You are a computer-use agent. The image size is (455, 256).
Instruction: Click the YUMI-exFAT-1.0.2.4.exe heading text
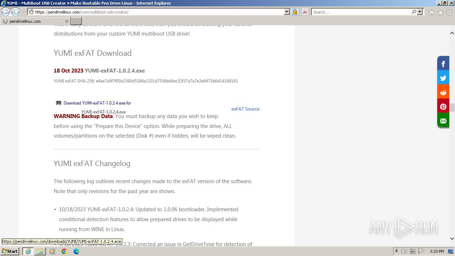[115, 70]
